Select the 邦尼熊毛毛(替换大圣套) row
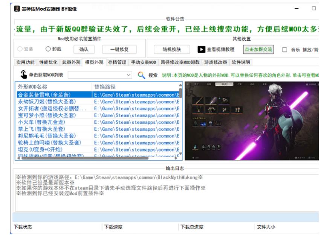The width and height of the screenshot is (324, 235). click(98, 136)
